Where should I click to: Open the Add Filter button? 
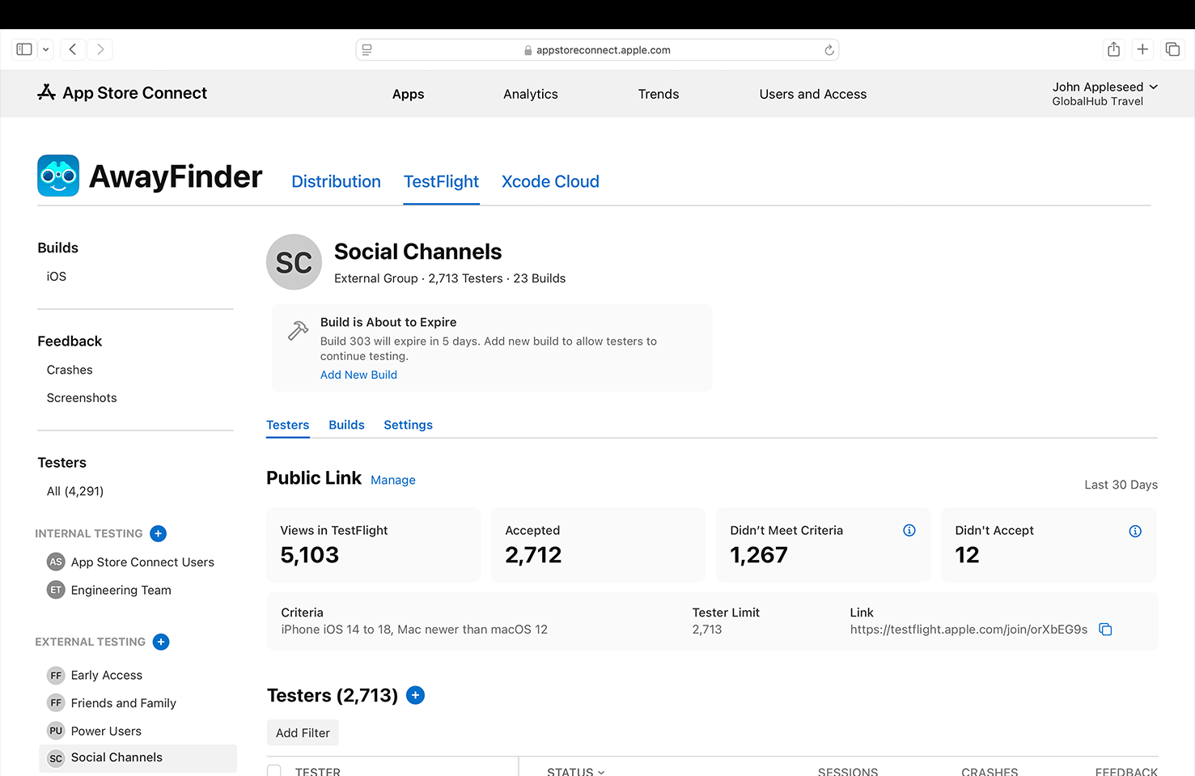pos(303,732)
